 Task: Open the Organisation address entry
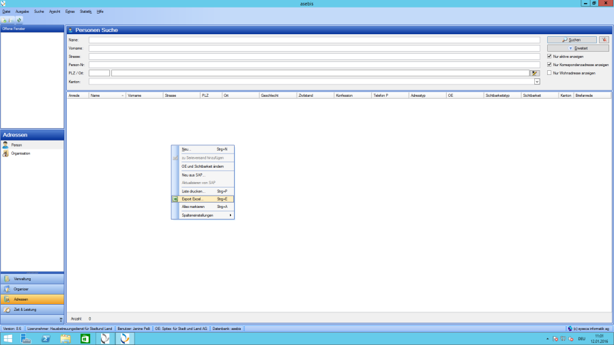click(20, 153)
